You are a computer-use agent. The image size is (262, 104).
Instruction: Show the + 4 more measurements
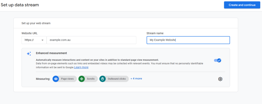136,79
